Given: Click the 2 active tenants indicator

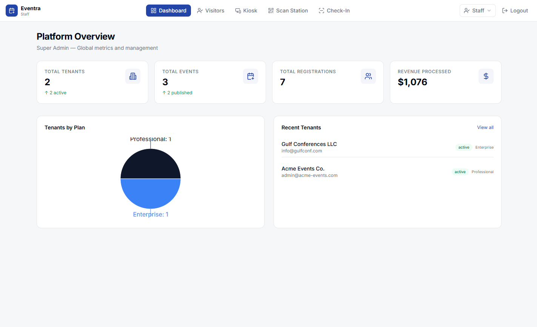Looking at the screenshot, I should [x=55, y=93].
